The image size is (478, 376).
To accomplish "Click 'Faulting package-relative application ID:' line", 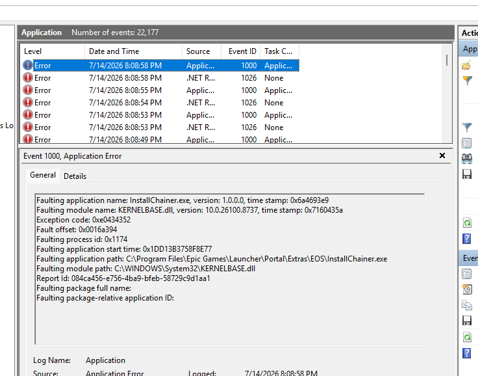I will pos(105,298).
